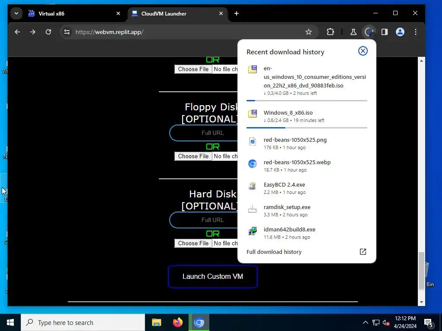Open the Extensions puzzle icon

point(330,32)
